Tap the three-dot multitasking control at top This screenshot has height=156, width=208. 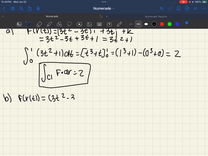[x=104, y=2]
